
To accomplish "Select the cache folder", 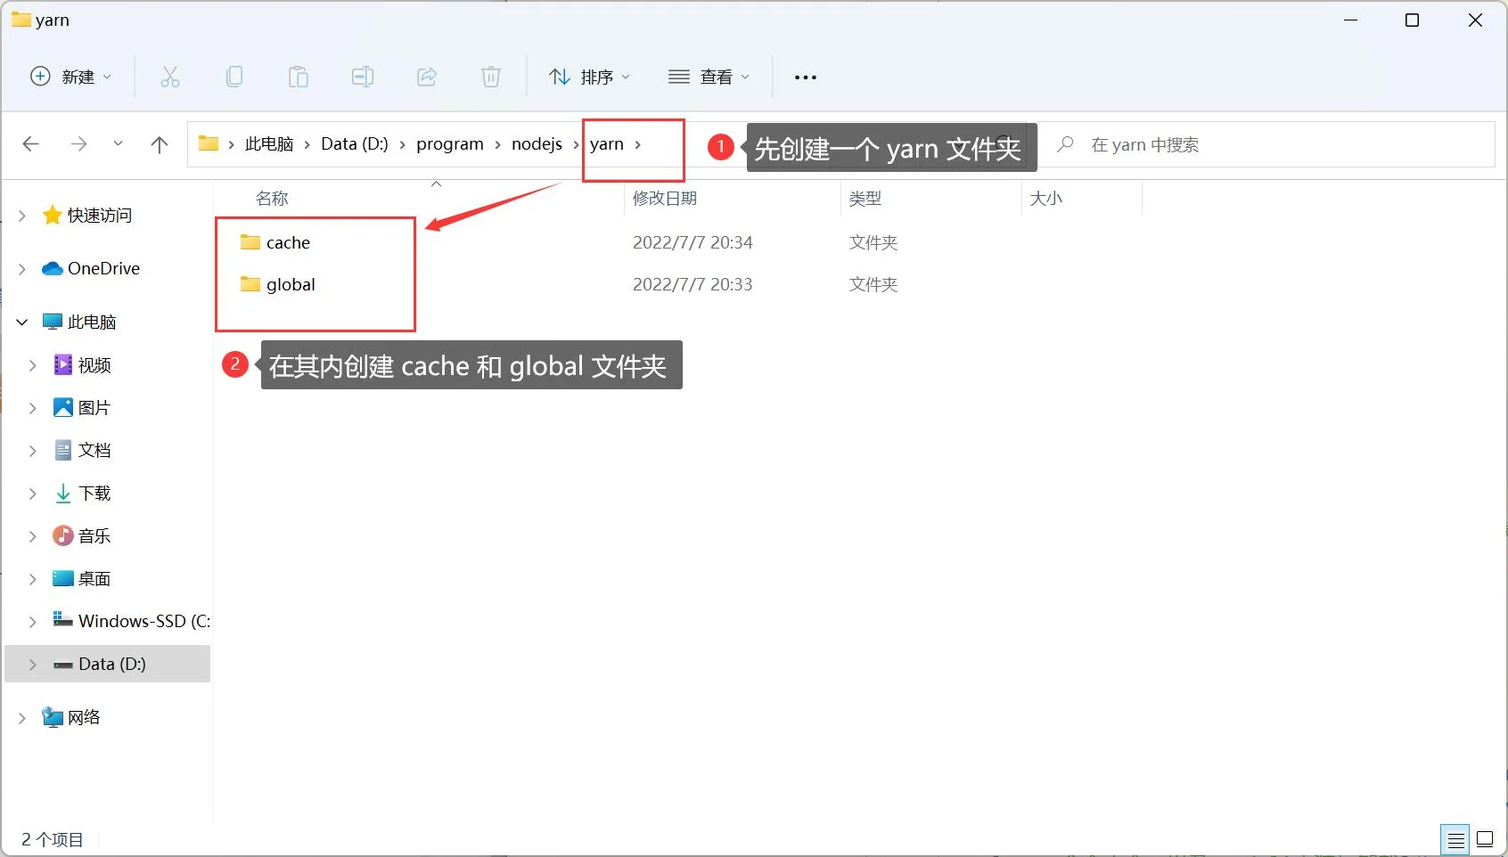I will point(288,243).
